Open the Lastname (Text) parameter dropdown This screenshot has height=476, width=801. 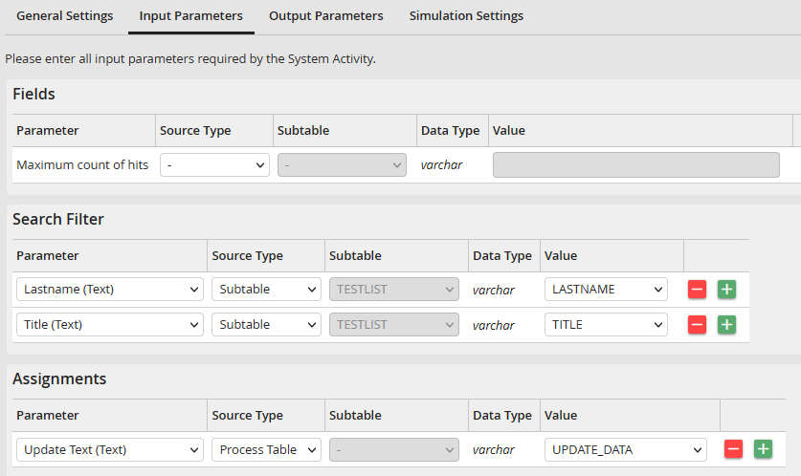tap(110, 290)
